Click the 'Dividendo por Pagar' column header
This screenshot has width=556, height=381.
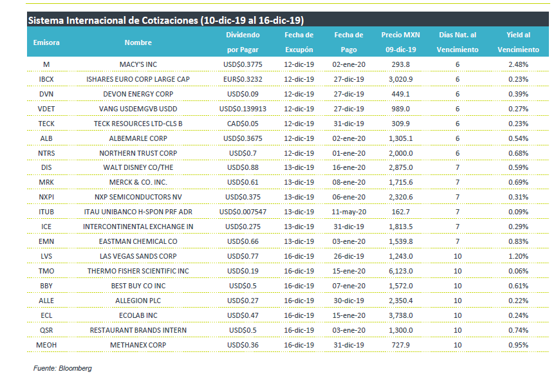[243, 42]
